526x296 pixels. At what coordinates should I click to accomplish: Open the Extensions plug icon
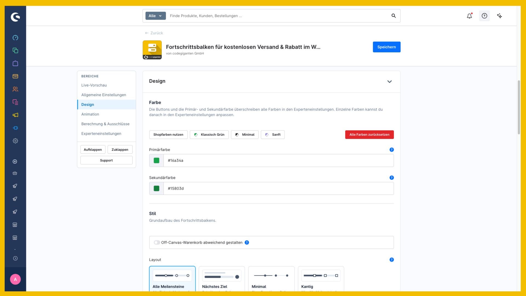(15, 128)
